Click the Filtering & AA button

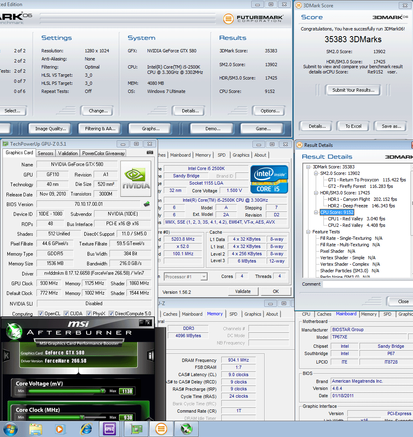(x=100, y=129)
